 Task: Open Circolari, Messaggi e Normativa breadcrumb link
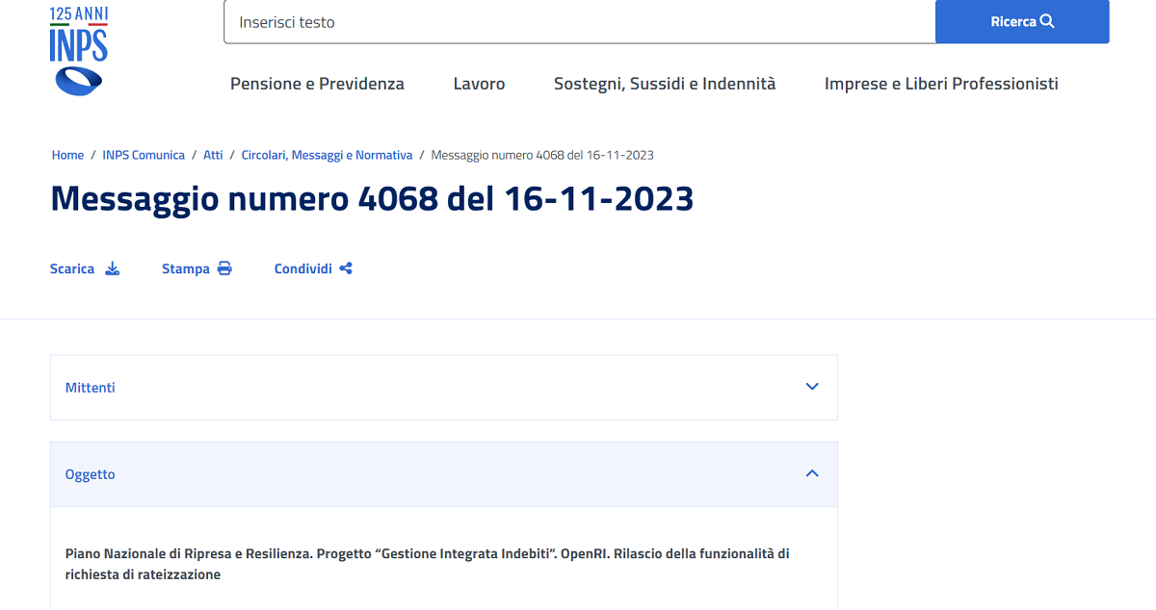click(327, 154)
